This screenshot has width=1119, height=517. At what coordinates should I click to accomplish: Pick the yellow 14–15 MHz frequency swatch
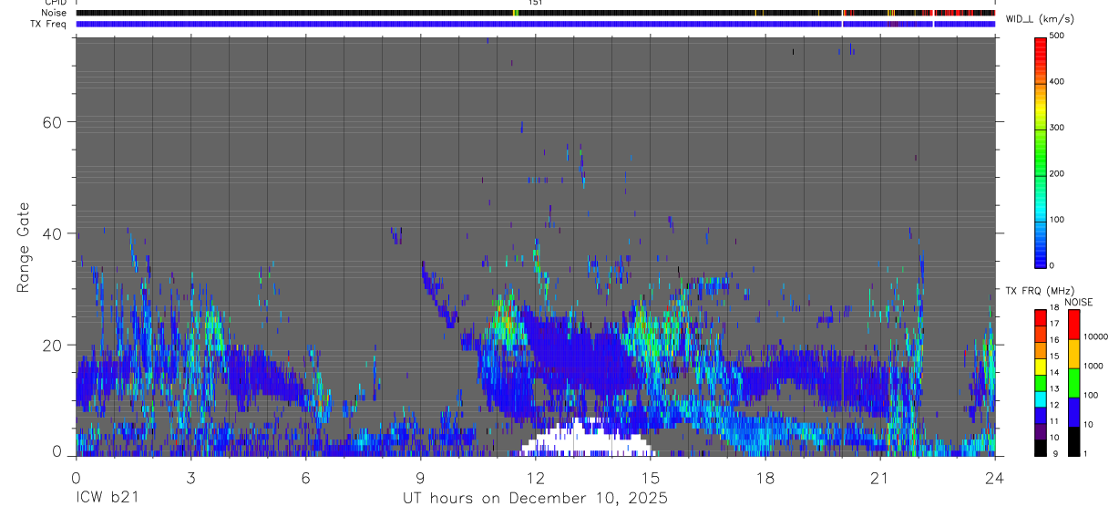pos(1041,365)
